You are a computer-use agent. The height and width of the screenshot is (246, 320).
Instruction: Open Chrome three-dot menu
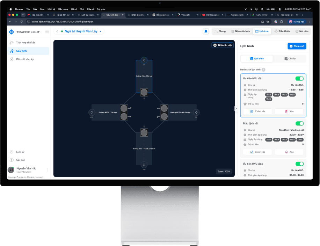(310, 22)
